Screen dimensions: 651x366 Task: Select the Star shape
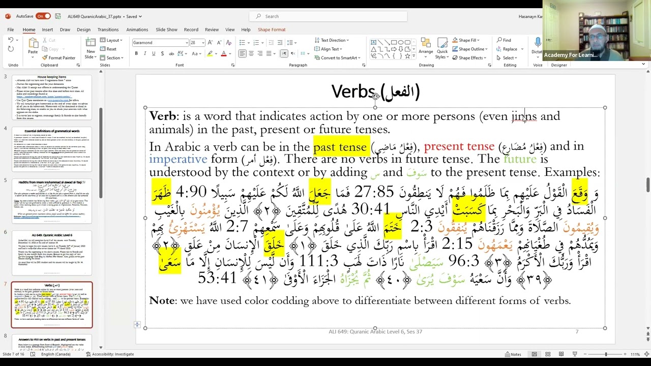407,56
